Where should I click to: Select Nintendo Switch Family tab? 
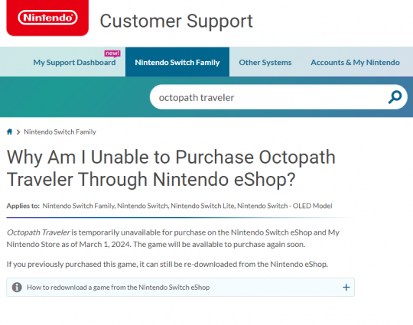(x=177, y=62)
